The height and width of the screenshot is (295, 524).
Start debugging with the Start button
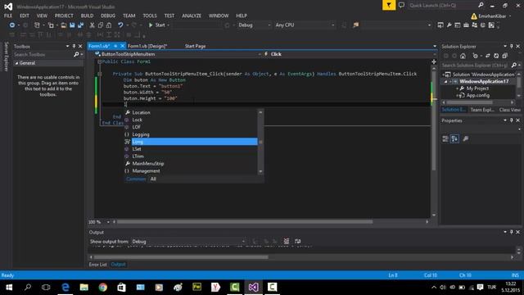click(x=157, y=25)
